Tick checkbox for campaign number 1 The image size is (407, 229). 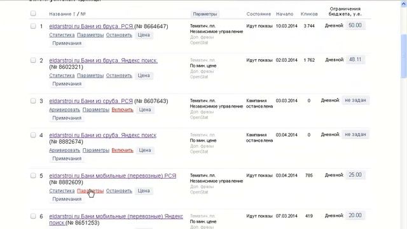point(33,26)
